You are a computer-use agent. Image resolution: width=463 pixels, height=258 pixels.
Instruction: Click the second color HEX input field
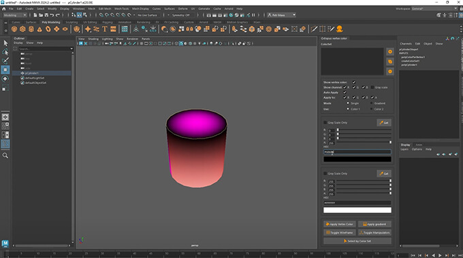tap(357, 202)
